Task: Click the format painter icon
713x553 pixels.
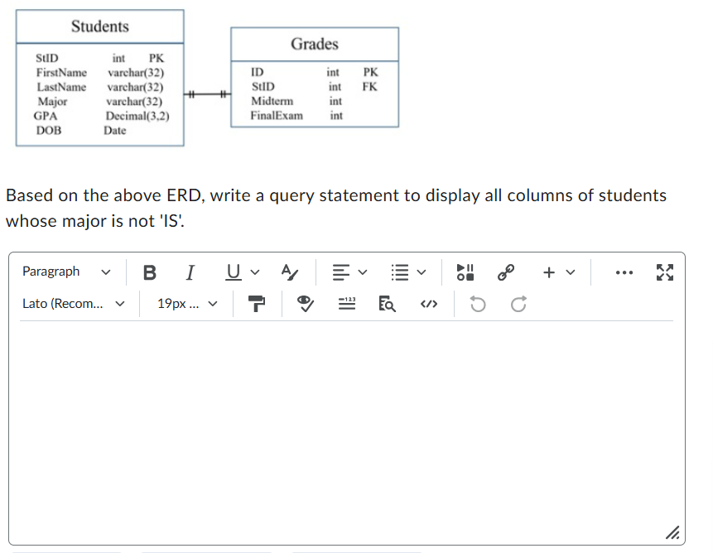Action: pyautogui.click(x=257, y=304)
